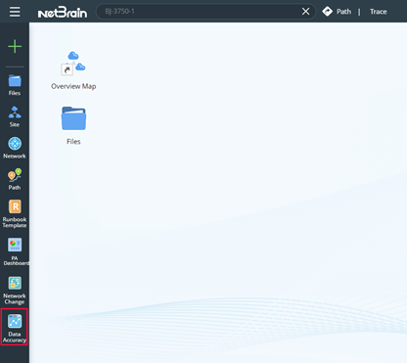Click the Trace button in the top bar

pyautogui.click(x=379, y=12)
